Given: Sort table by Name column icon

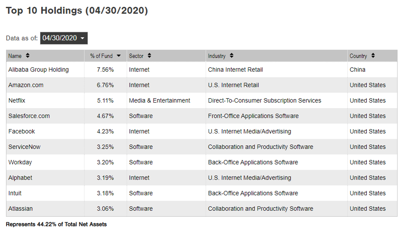Looking at the screenshot, I should [x=28, y=56].
